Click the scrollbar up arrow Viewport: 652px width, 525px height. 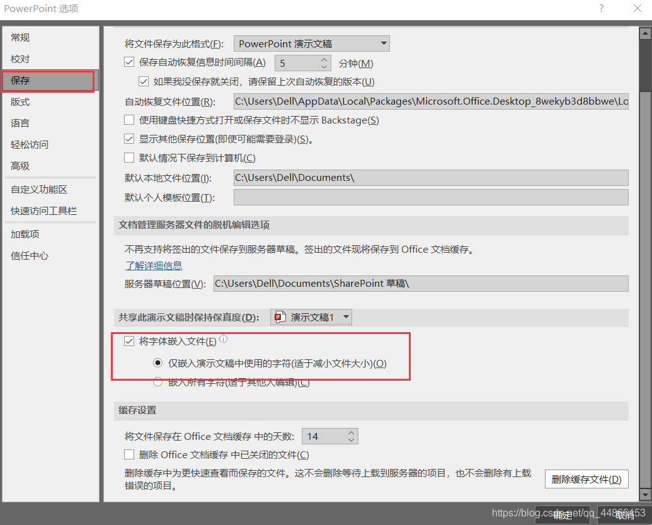click(645, 33)
